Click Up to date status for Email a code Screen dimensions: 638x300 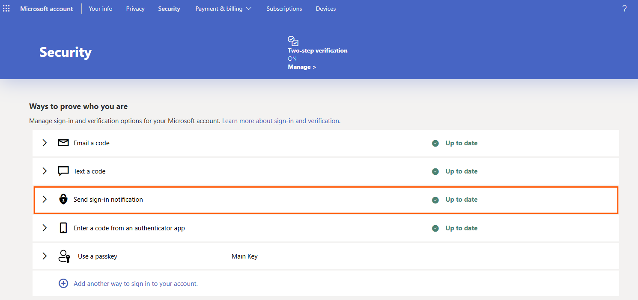pyautogui.click(x=462, y=143)
